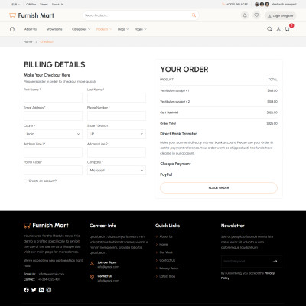Open notifications bell icon in header
The image size is (306, 306).
tap(245, 15)
